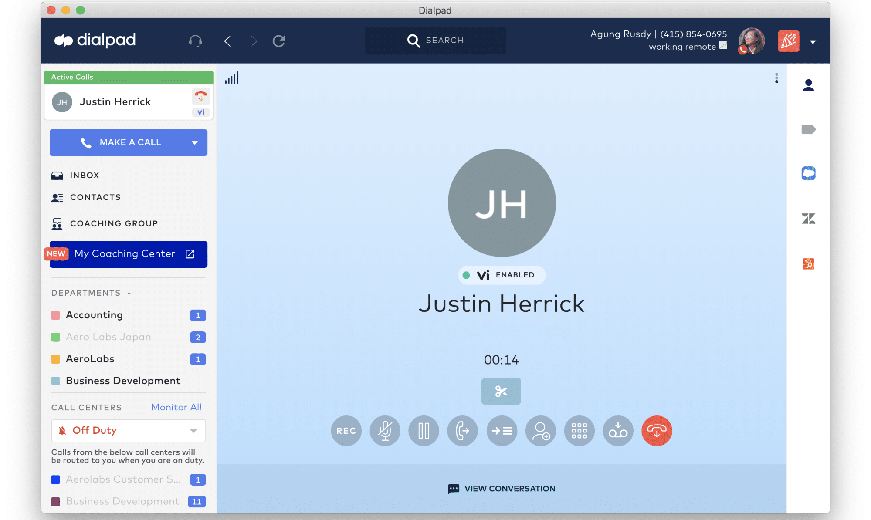
Task: Open Contacts in the sidebar
Action: pyautogui.click(x=95, y=197)
